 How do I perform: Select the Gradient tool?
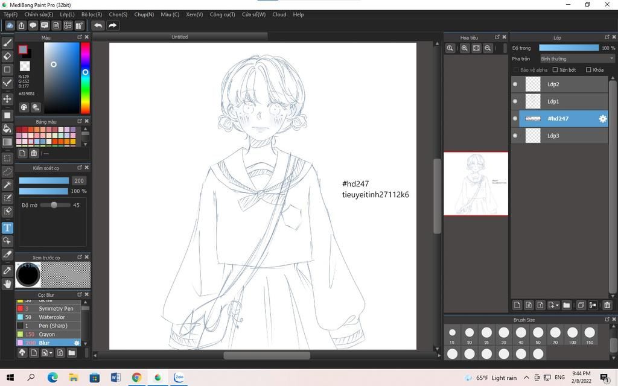(x=7, y=142)
